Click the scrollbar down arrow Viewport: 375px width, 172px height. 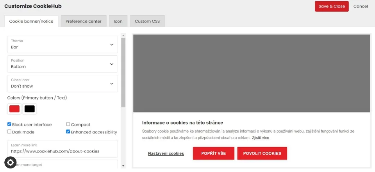coord(123,165)
